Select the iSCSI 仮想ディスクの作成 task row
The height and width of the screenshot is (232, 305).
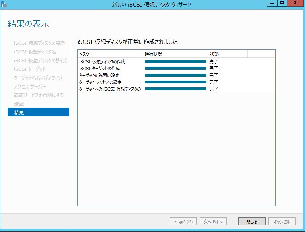coord(102,62)
